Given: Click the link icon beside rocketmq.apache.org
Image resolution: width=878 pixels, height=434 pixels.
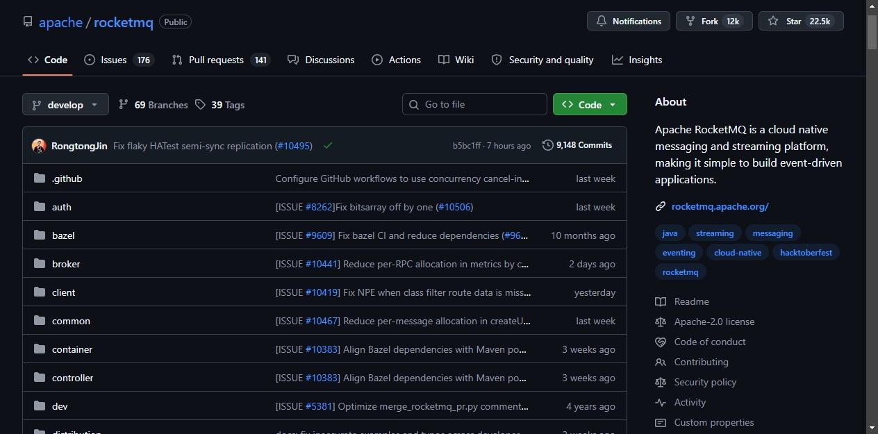Looking at the screenshot, I should pos(661,206).
